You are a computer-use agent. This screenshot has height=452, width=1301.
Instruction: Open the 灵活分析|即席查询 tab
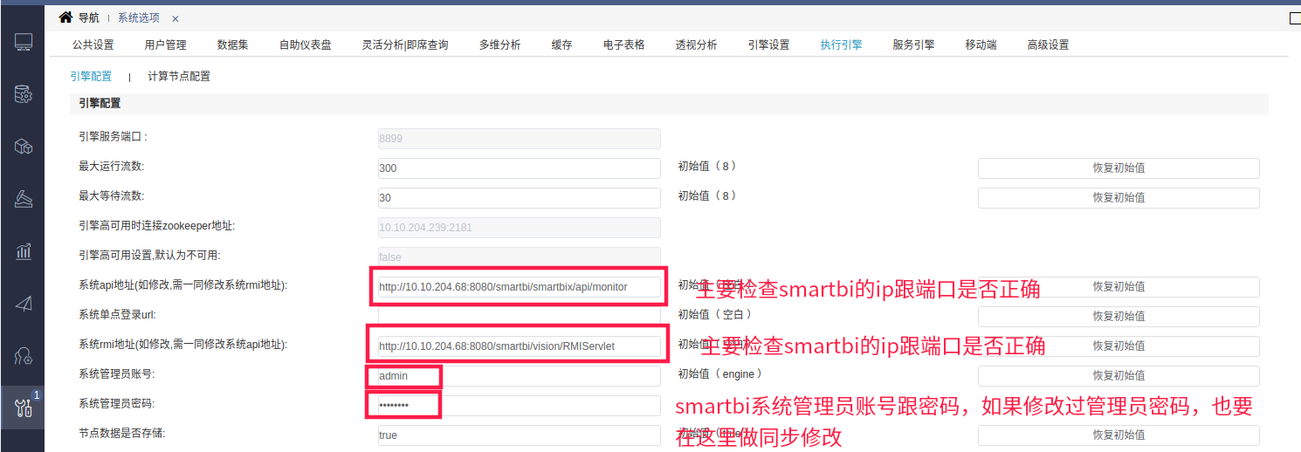pos(405,45)
